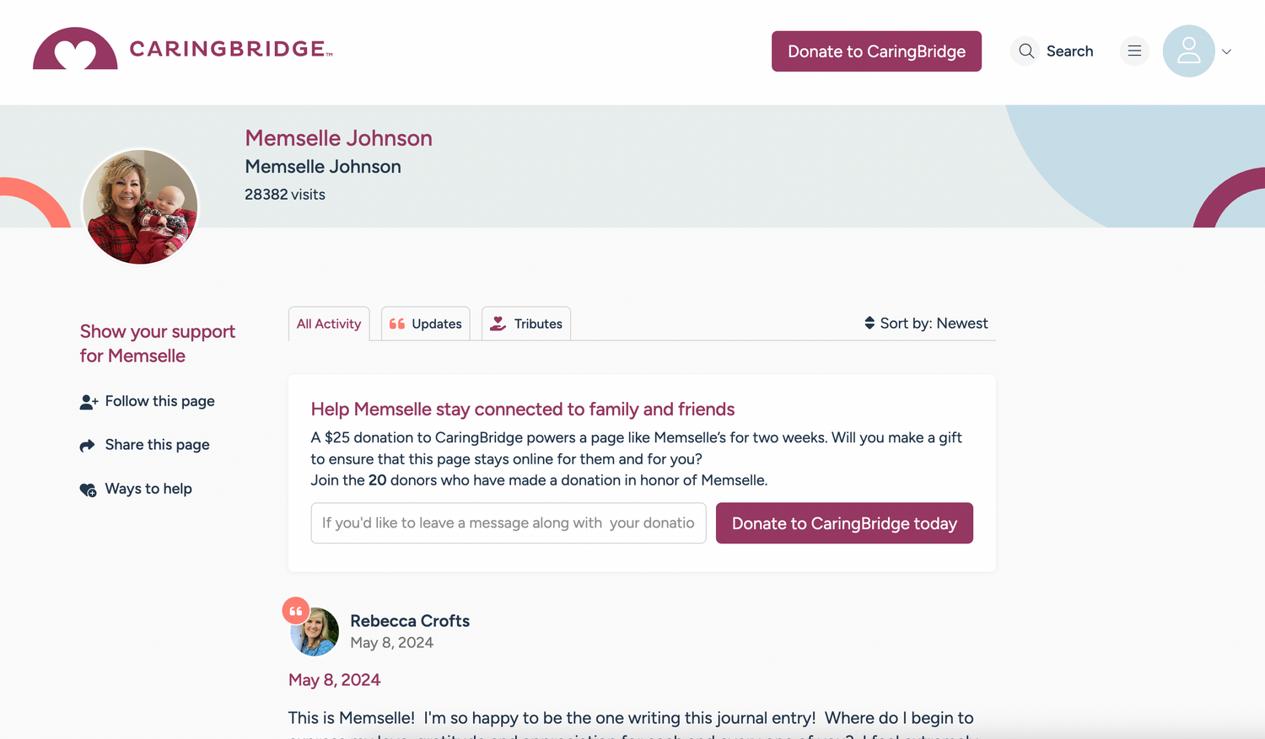Click Memselle Johnson's profile photo
Image resolution: width=1265 pixels, height=739 pixels.
[140, 207]
